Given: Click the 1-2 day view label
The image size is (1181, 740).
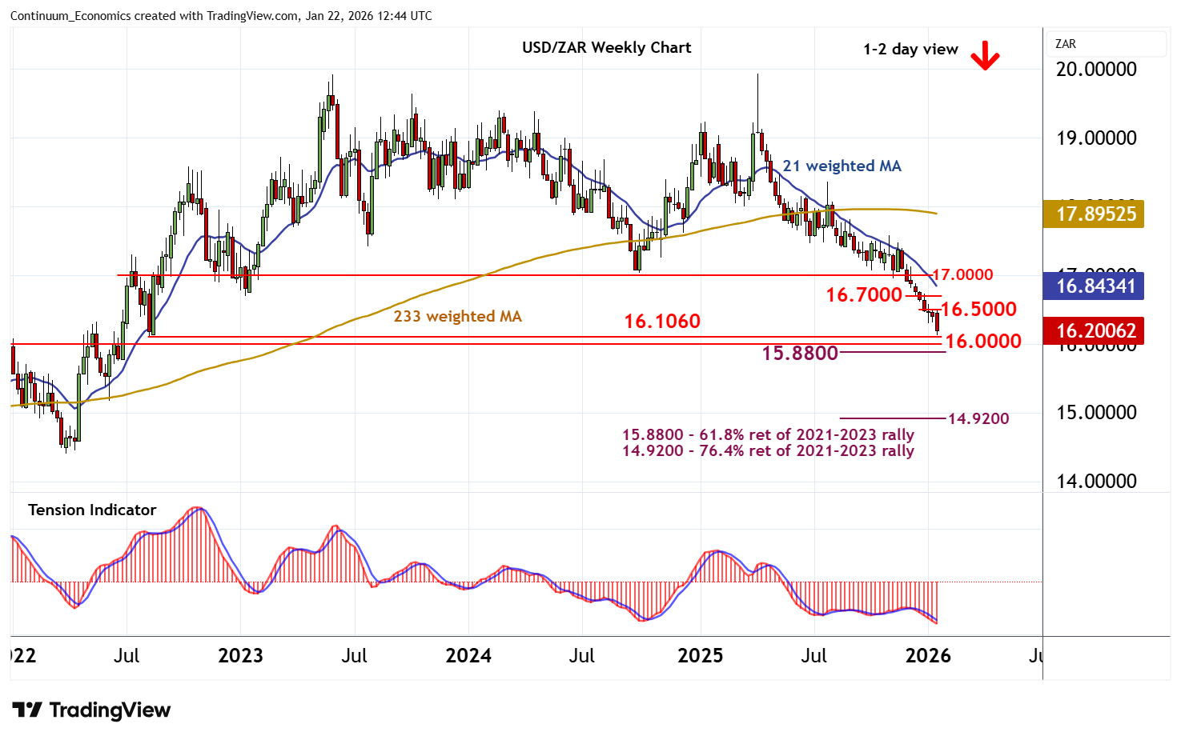Looking at the screenshot, I should click(910, 49).
